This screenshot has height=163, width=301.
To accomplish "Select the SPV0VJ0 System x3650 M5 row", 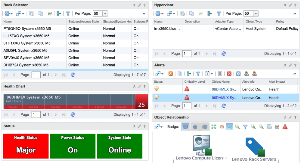I will click(75, 58).
